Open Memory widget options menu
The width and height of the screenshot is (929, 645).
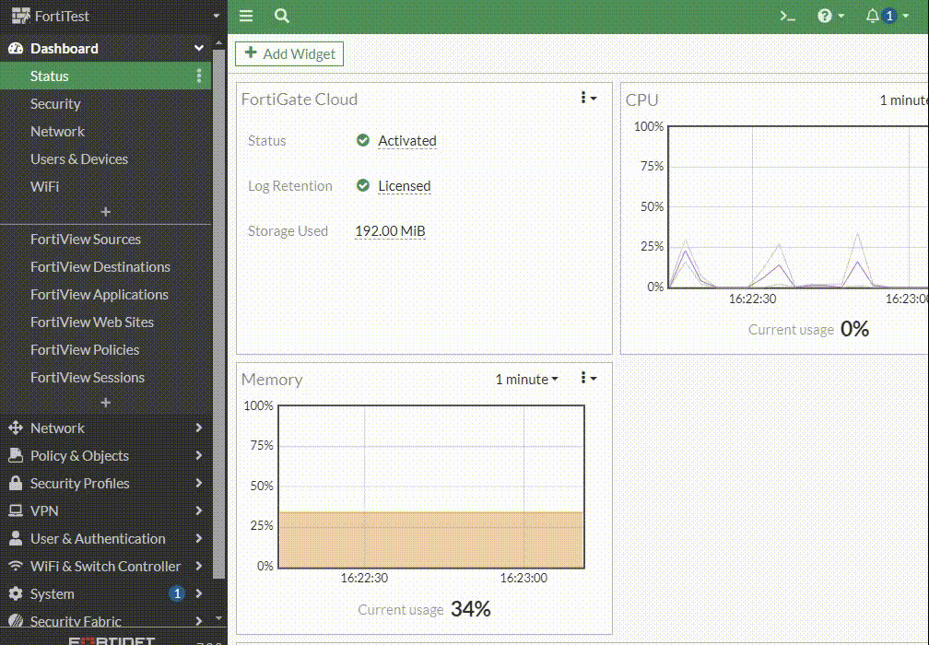(x=588, y=378)
